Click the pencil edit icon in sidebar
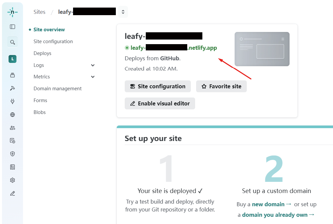This screenshot has height=224, width=333. (13, 193)
